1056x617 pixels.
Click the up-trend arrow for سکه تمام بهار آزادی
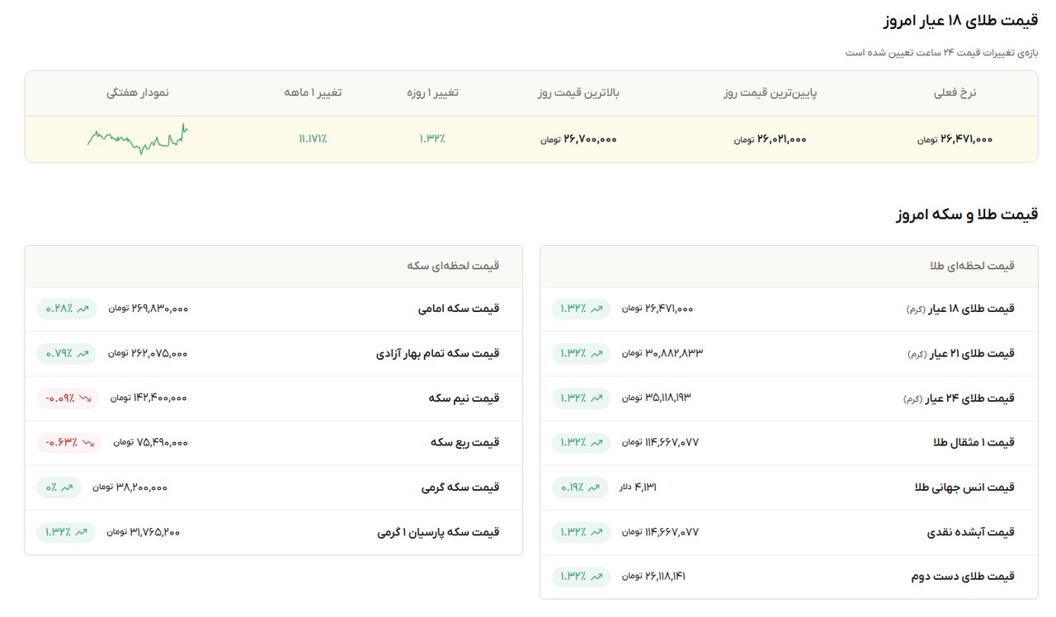pyautogui.click(x=82, y=353)
